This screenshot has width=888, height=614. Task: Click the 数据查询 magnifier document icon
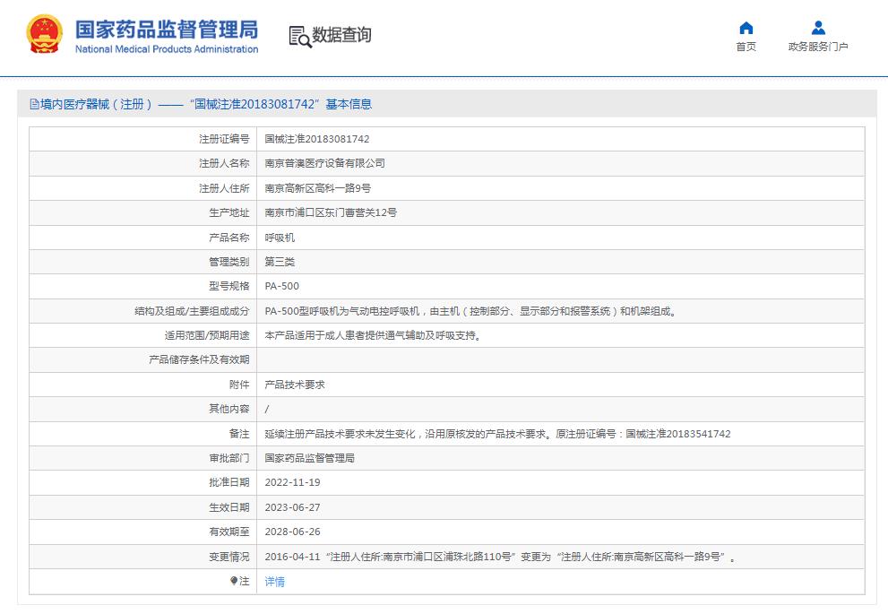[297, 36]
